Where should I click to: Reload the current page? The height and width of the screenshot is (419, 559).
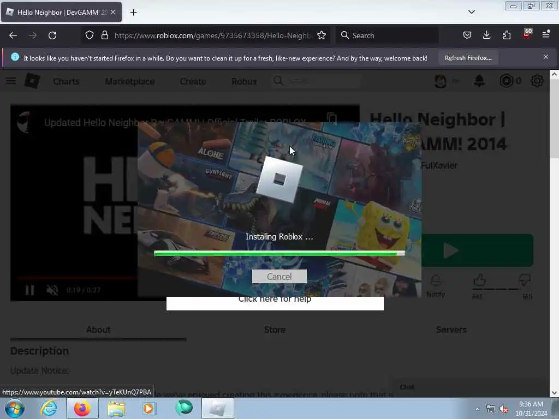[x=52, y=35]
